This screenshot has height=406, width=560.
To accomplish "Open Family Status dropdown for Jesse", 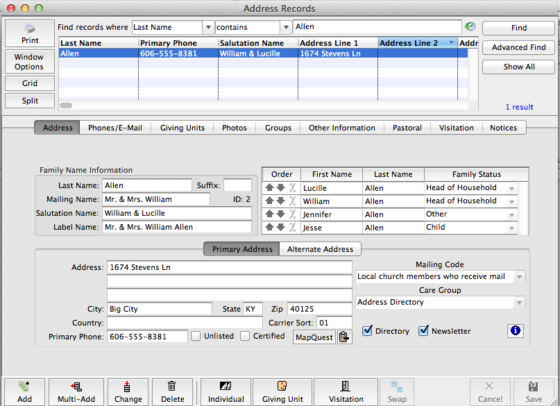I will click(512, 228).
